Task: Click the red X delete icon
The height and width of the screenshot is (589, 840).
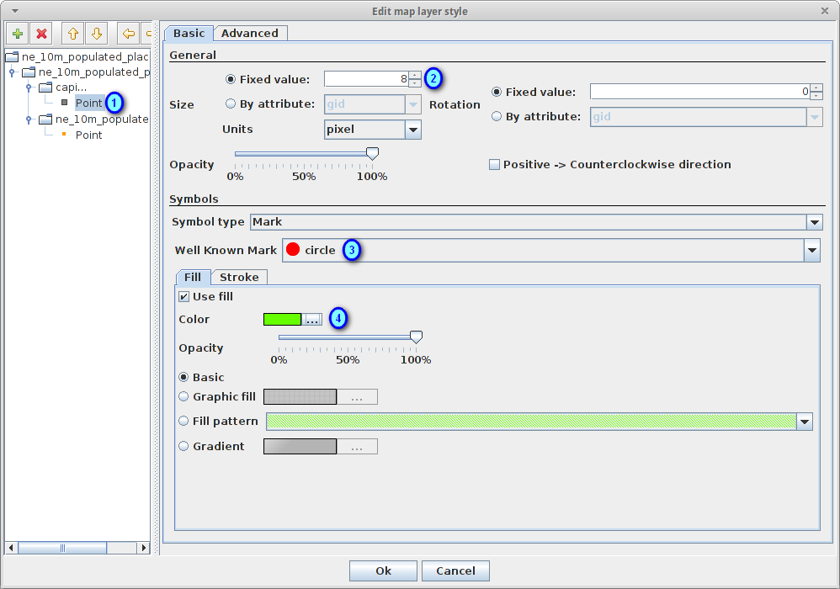Action: [41, 34]
